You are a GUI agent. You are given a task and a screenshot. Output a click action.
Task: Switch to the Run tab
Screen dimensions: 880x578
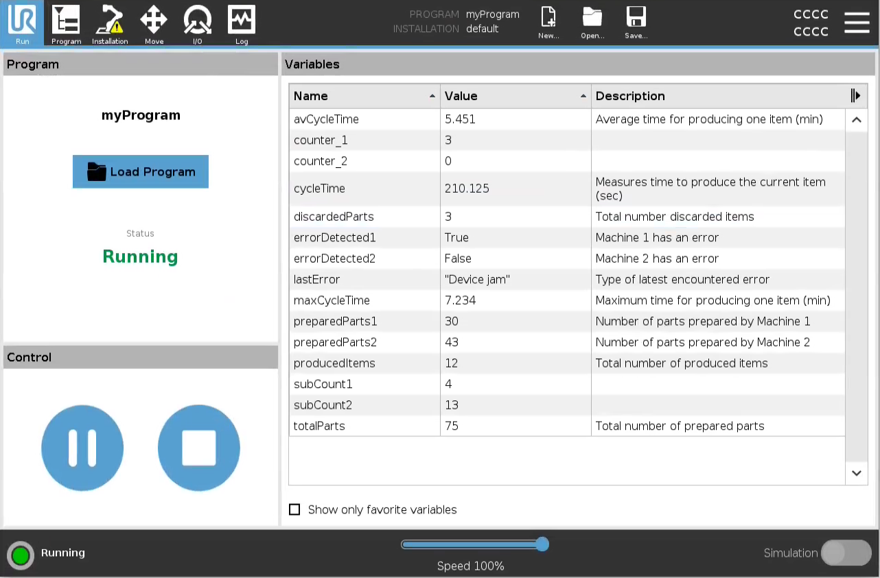click(x=23, y=23)
